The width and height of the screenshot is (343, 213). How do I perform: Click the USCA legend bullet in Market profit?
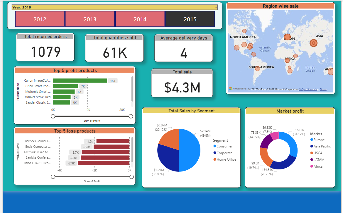(311, 153)
